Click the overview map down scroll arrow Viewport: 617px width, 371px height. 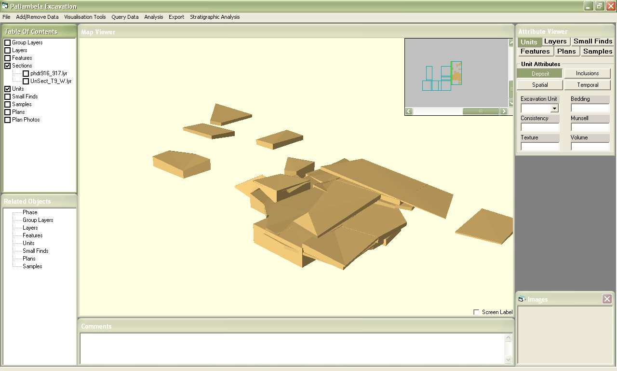pos(511,103)
